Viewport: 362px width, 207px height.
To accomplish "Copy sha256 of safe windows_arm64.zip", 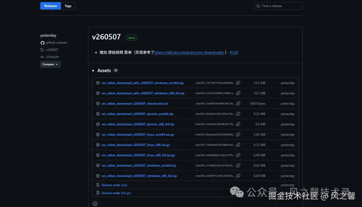I will pyautogui.click(x=238, y=83).
